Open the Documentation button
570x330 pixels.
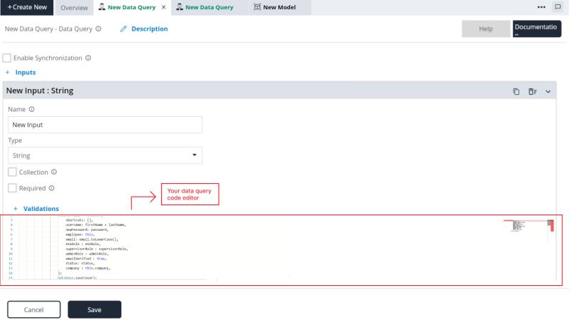pos(537,29)
